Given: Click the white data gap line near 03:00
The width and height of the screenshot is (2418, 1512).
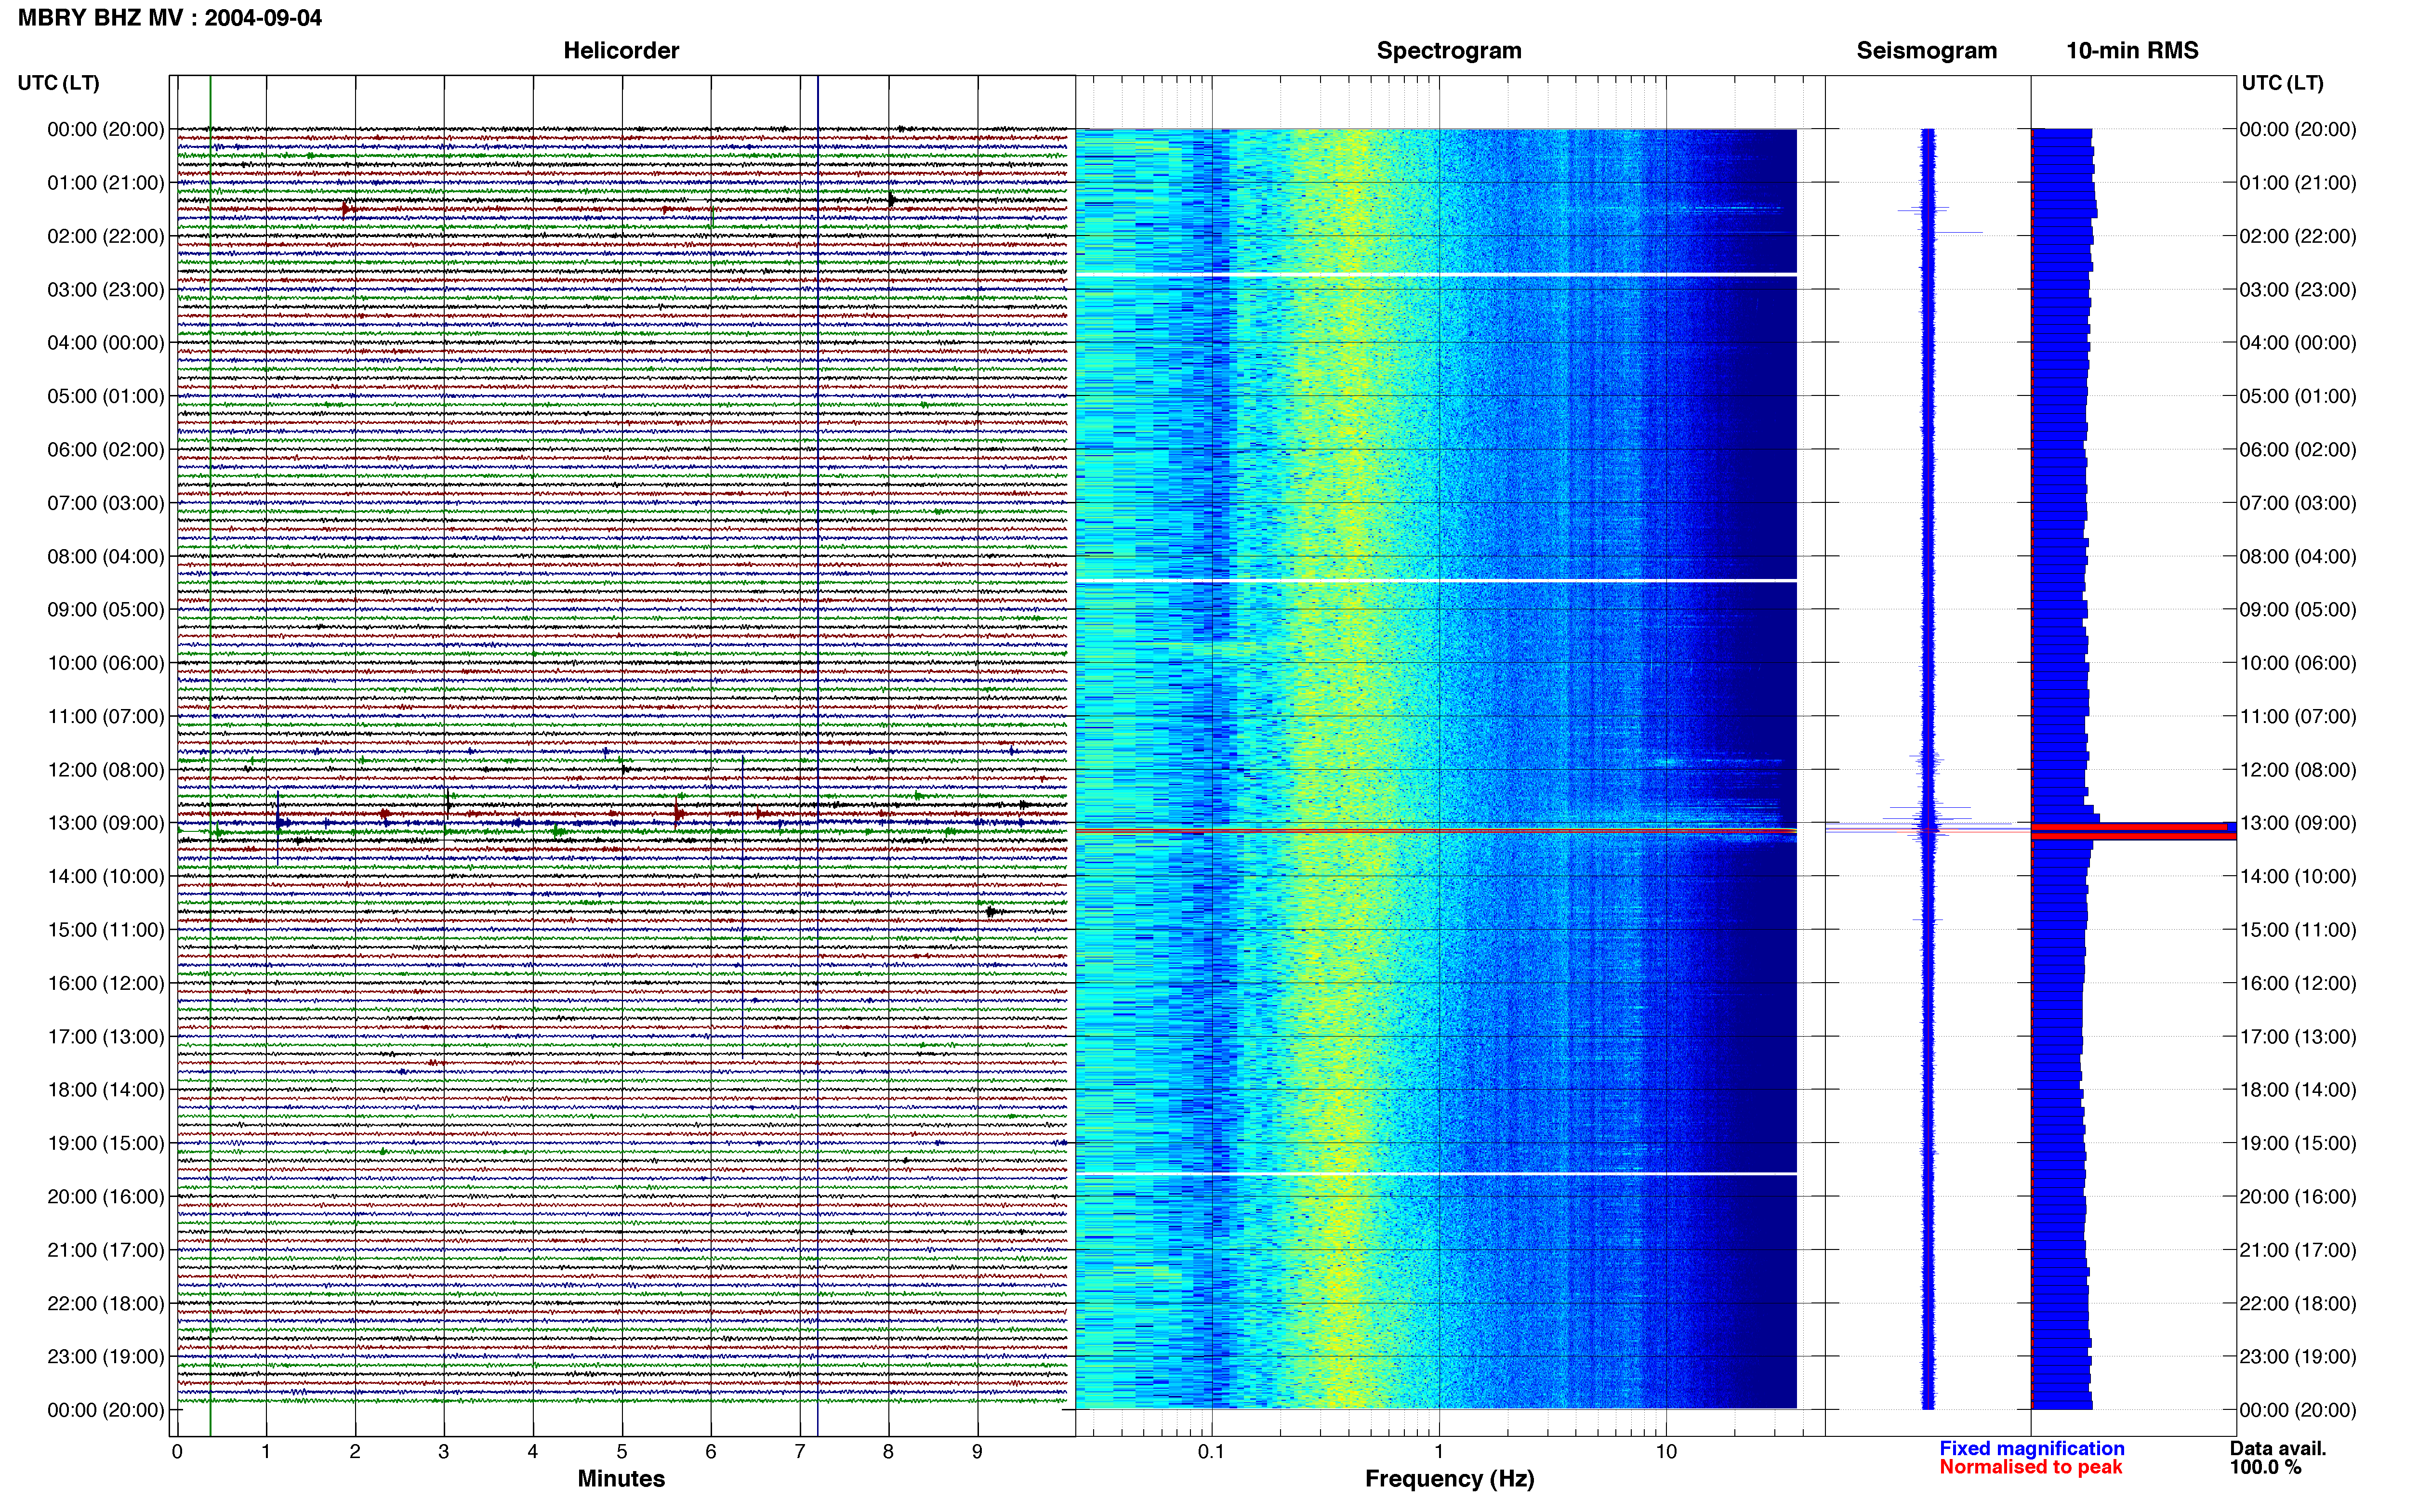Looking at the screenshot, I should [1436, 274].
